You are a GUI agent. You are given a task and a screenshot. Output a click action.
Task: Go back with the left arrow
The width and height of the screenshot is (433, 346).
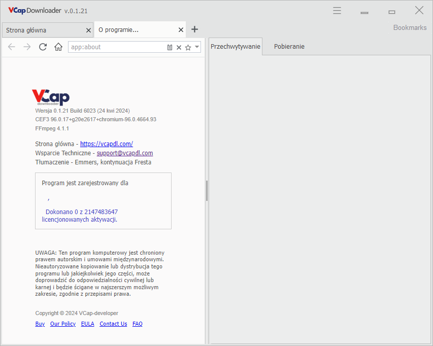coord(12,47)
